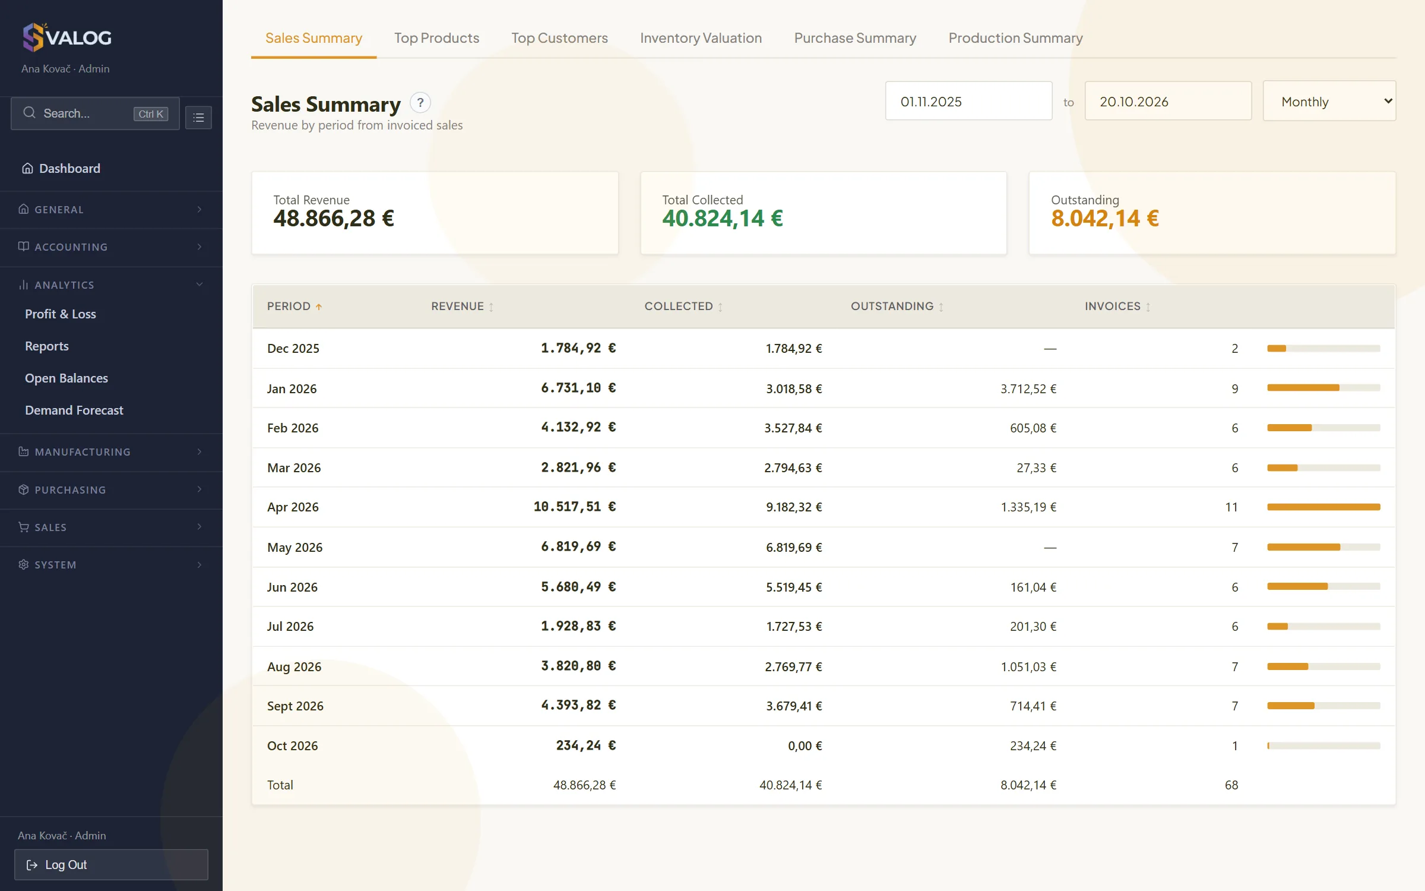
Task: Click the Log Out button
Action: coord(111,865)
